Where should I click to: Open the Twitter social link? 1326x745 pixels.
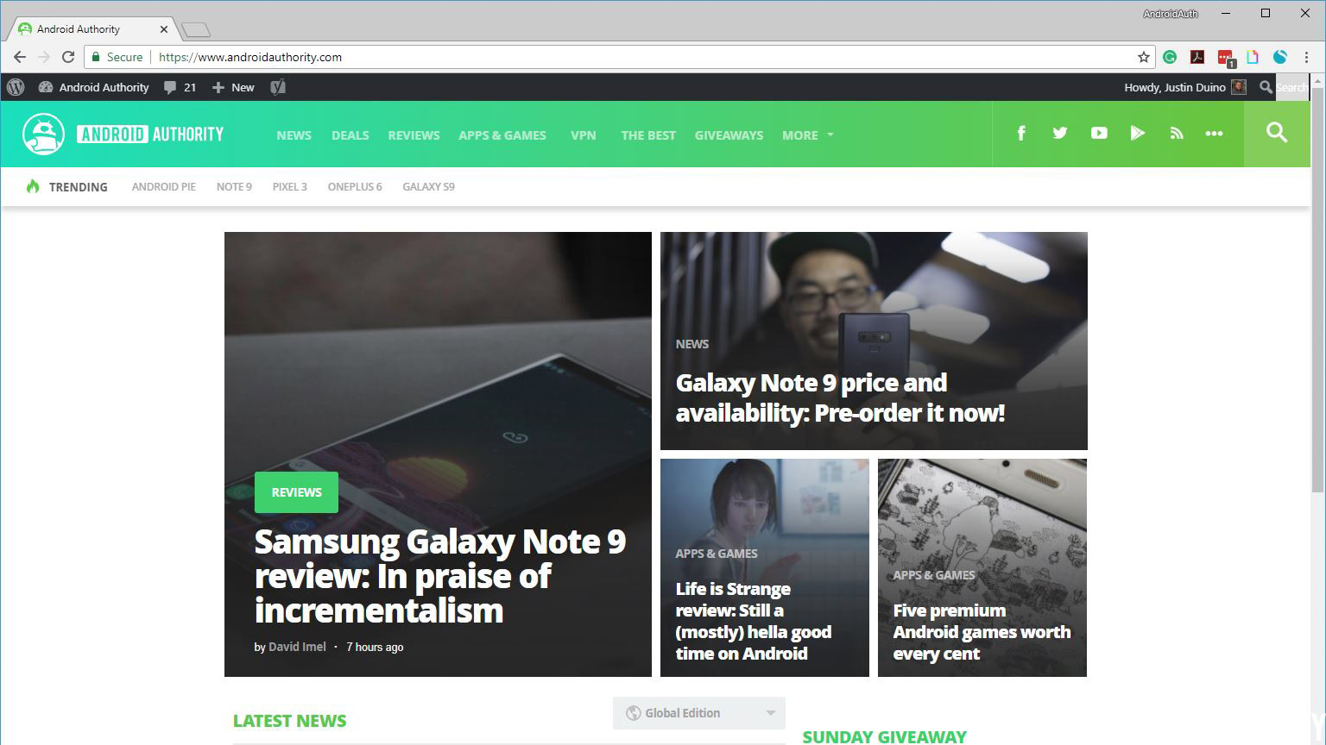pyautogui.click(x=1060, y=133)
